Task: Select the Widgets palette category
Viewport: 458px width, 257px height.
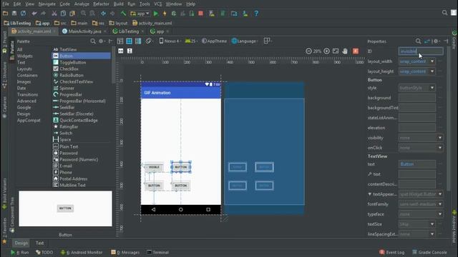Action: [25, 56]
